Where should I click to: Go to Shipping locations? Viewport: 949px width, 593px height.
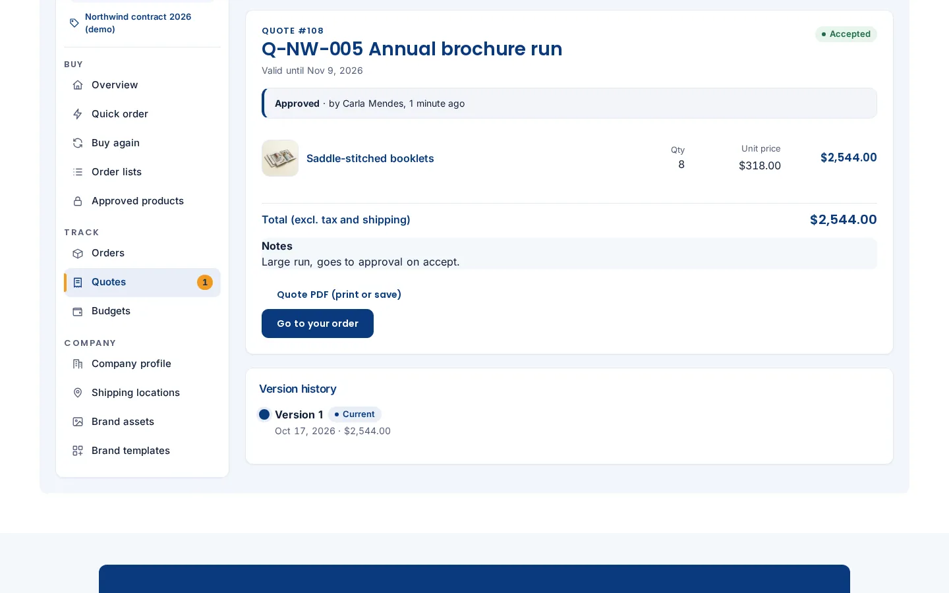click(142, 393)
